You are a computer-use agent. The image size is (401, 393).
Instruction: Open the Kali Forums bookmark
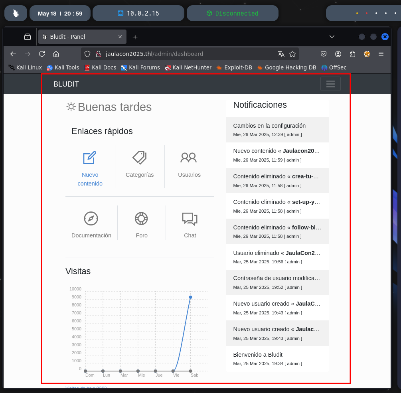(140, 67)
